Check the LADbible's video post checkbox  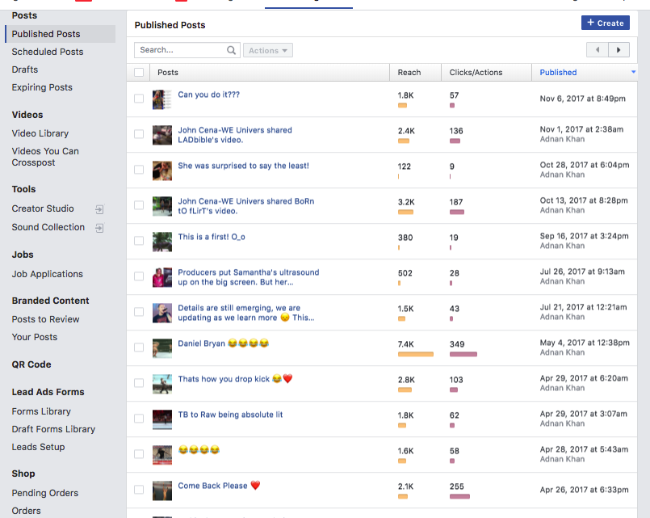coord(139,134)
